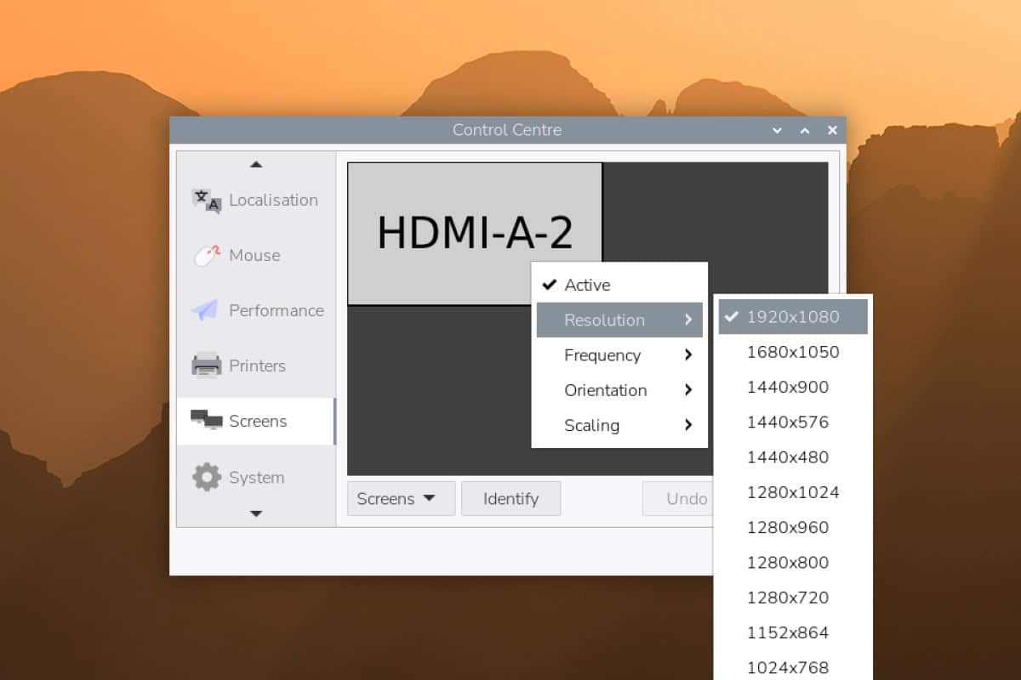
Task: Select the checked 1920x1080 resolution
Action: (x=792, y=317)
